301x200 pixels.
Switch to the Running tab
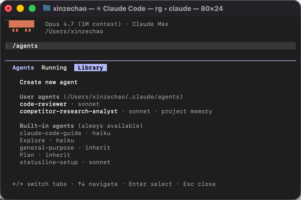pyautogui.click(x=54, y=68)
